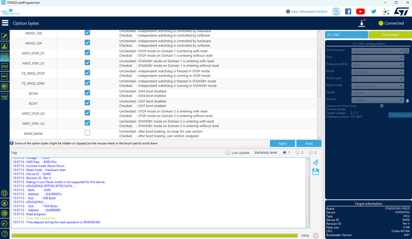Open the Erasing & Programming panel icon
The image size is (412, 239).
point(4,46)
